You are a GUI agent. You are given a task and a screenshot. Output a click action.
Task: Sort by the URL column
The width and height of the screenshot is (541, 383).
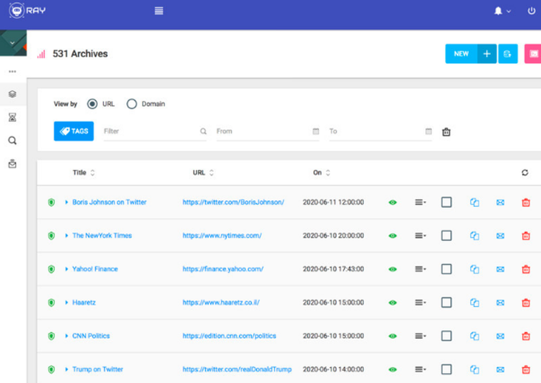point(203,173)
